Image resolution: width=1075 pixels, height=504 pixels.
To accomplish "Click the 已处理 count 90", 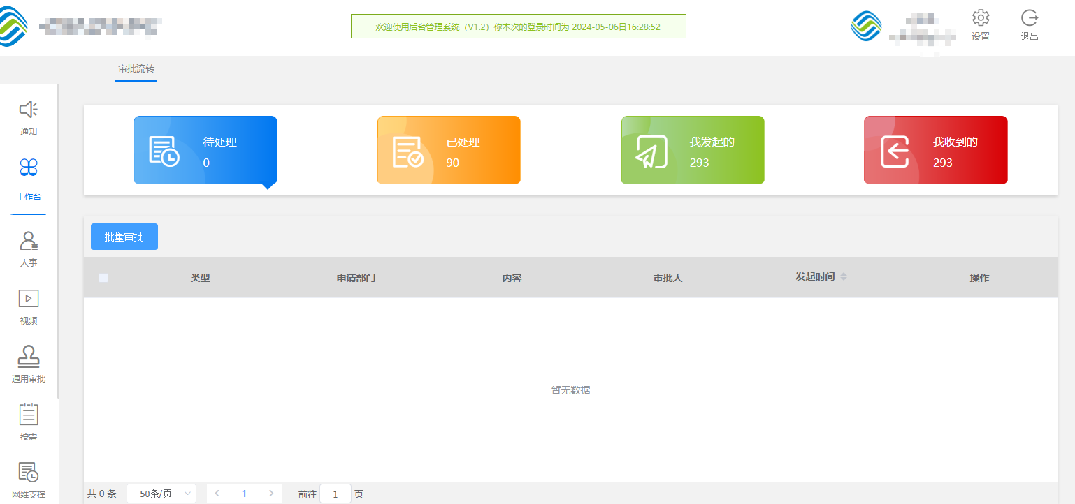I will click(453, 163).
